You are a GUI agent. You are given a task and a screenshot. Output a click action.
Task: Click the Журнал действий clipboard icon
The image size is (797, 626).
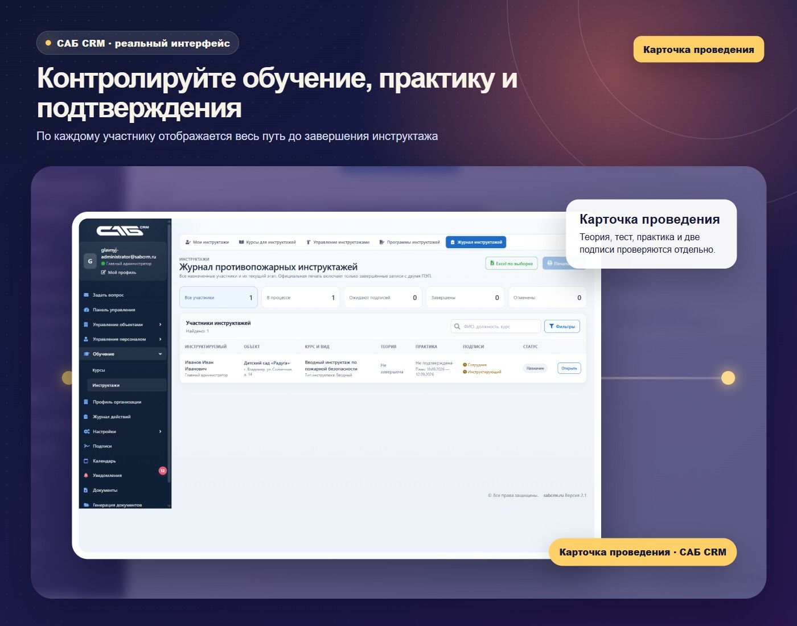[86, 417]
